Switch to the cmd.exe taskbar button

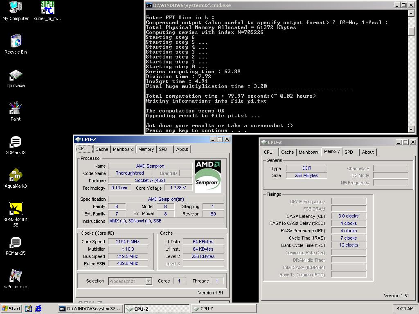coord(90,309)
